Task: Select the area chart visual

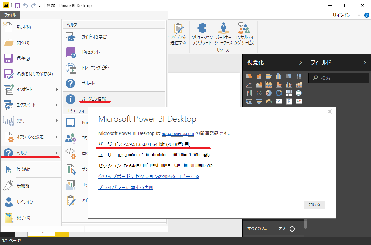Action: pos(259,85)
